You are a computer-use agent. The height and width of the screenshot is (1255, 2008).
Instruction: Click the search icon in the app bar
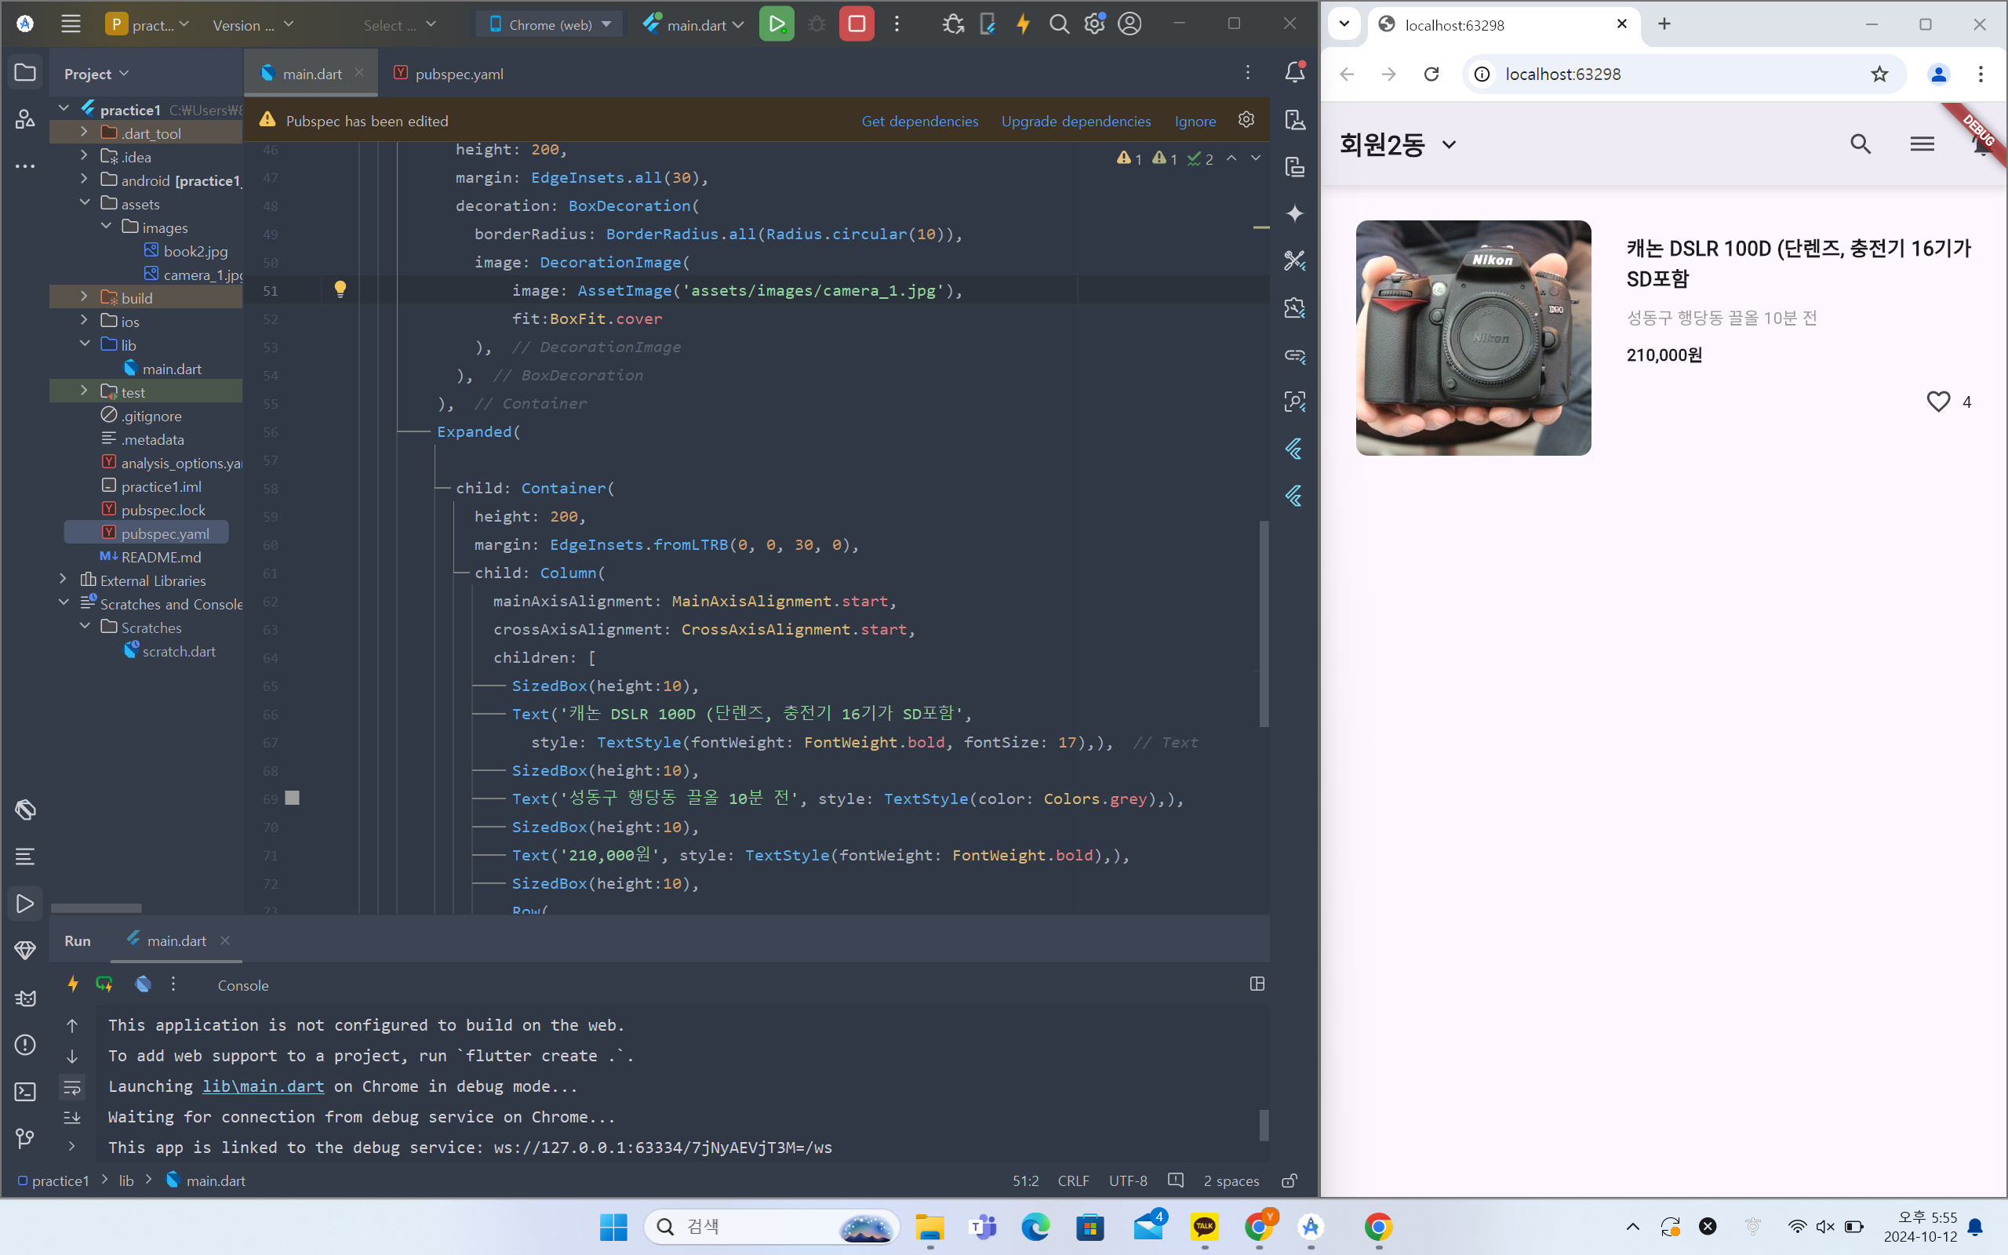(1861, 144)
